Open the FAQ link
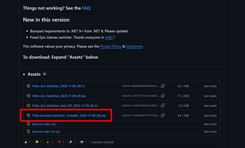Viewport: 245px width, 148px height. coord(86,8)
